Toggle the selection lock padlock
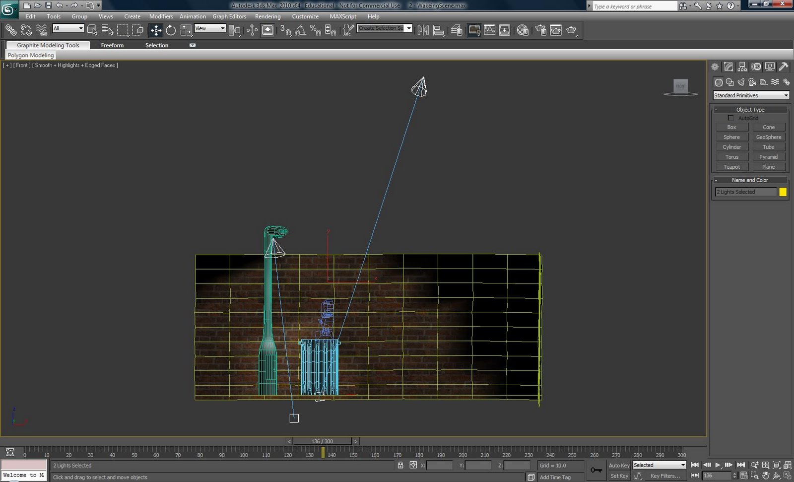Viewport: 794px width, 482px height. [x=400, y=465]
